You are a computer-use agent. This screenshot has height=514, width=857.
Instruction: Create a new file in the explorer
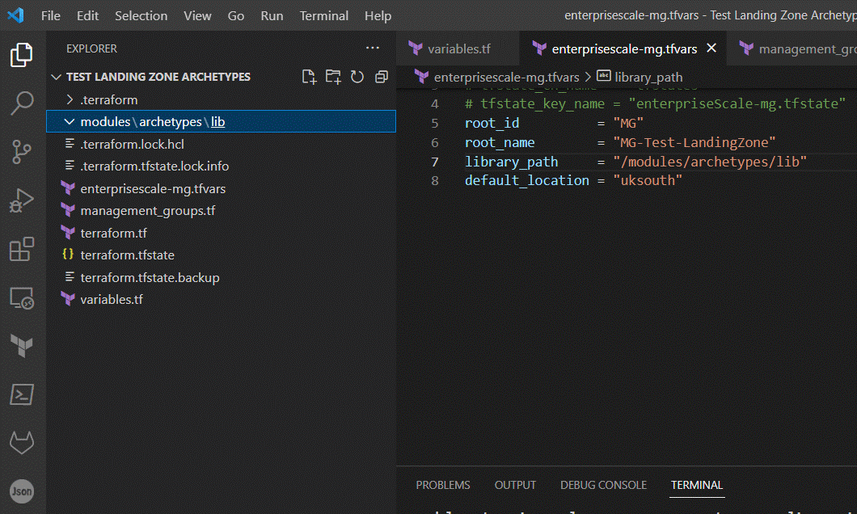309,76
